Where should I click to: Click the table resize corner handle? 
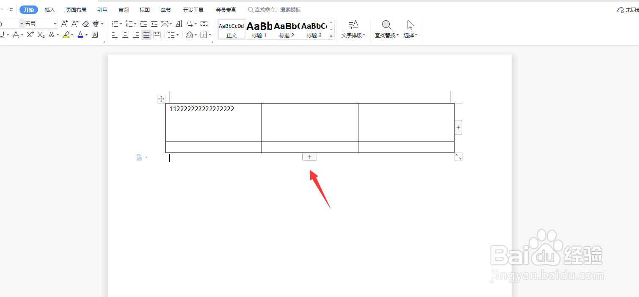[458, 157]
